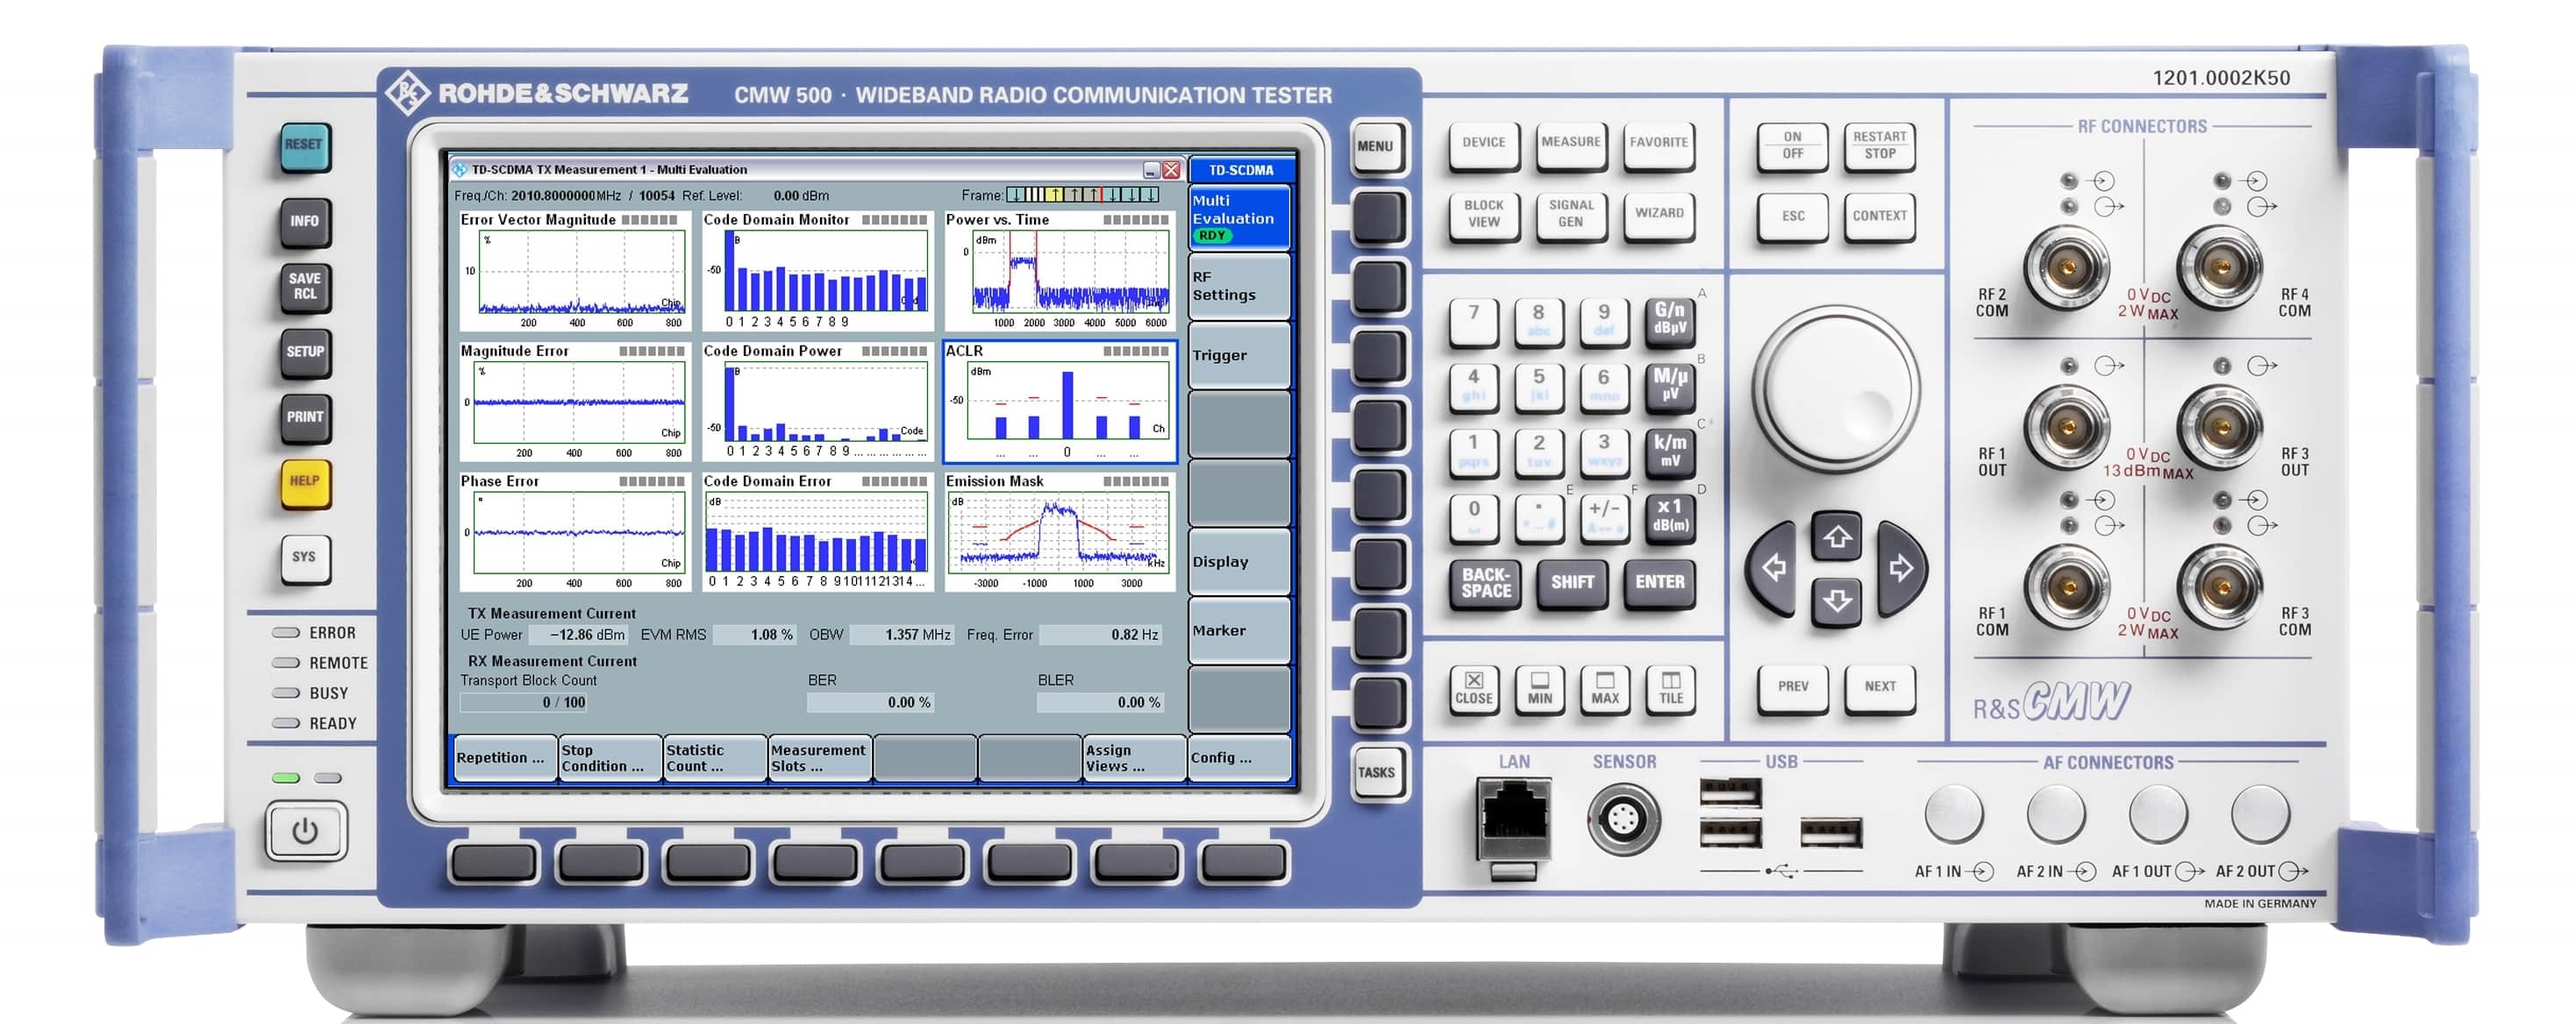Toggle the ON OFF key
Screen dimensions: 2576x1024
tap(1792, 146)
